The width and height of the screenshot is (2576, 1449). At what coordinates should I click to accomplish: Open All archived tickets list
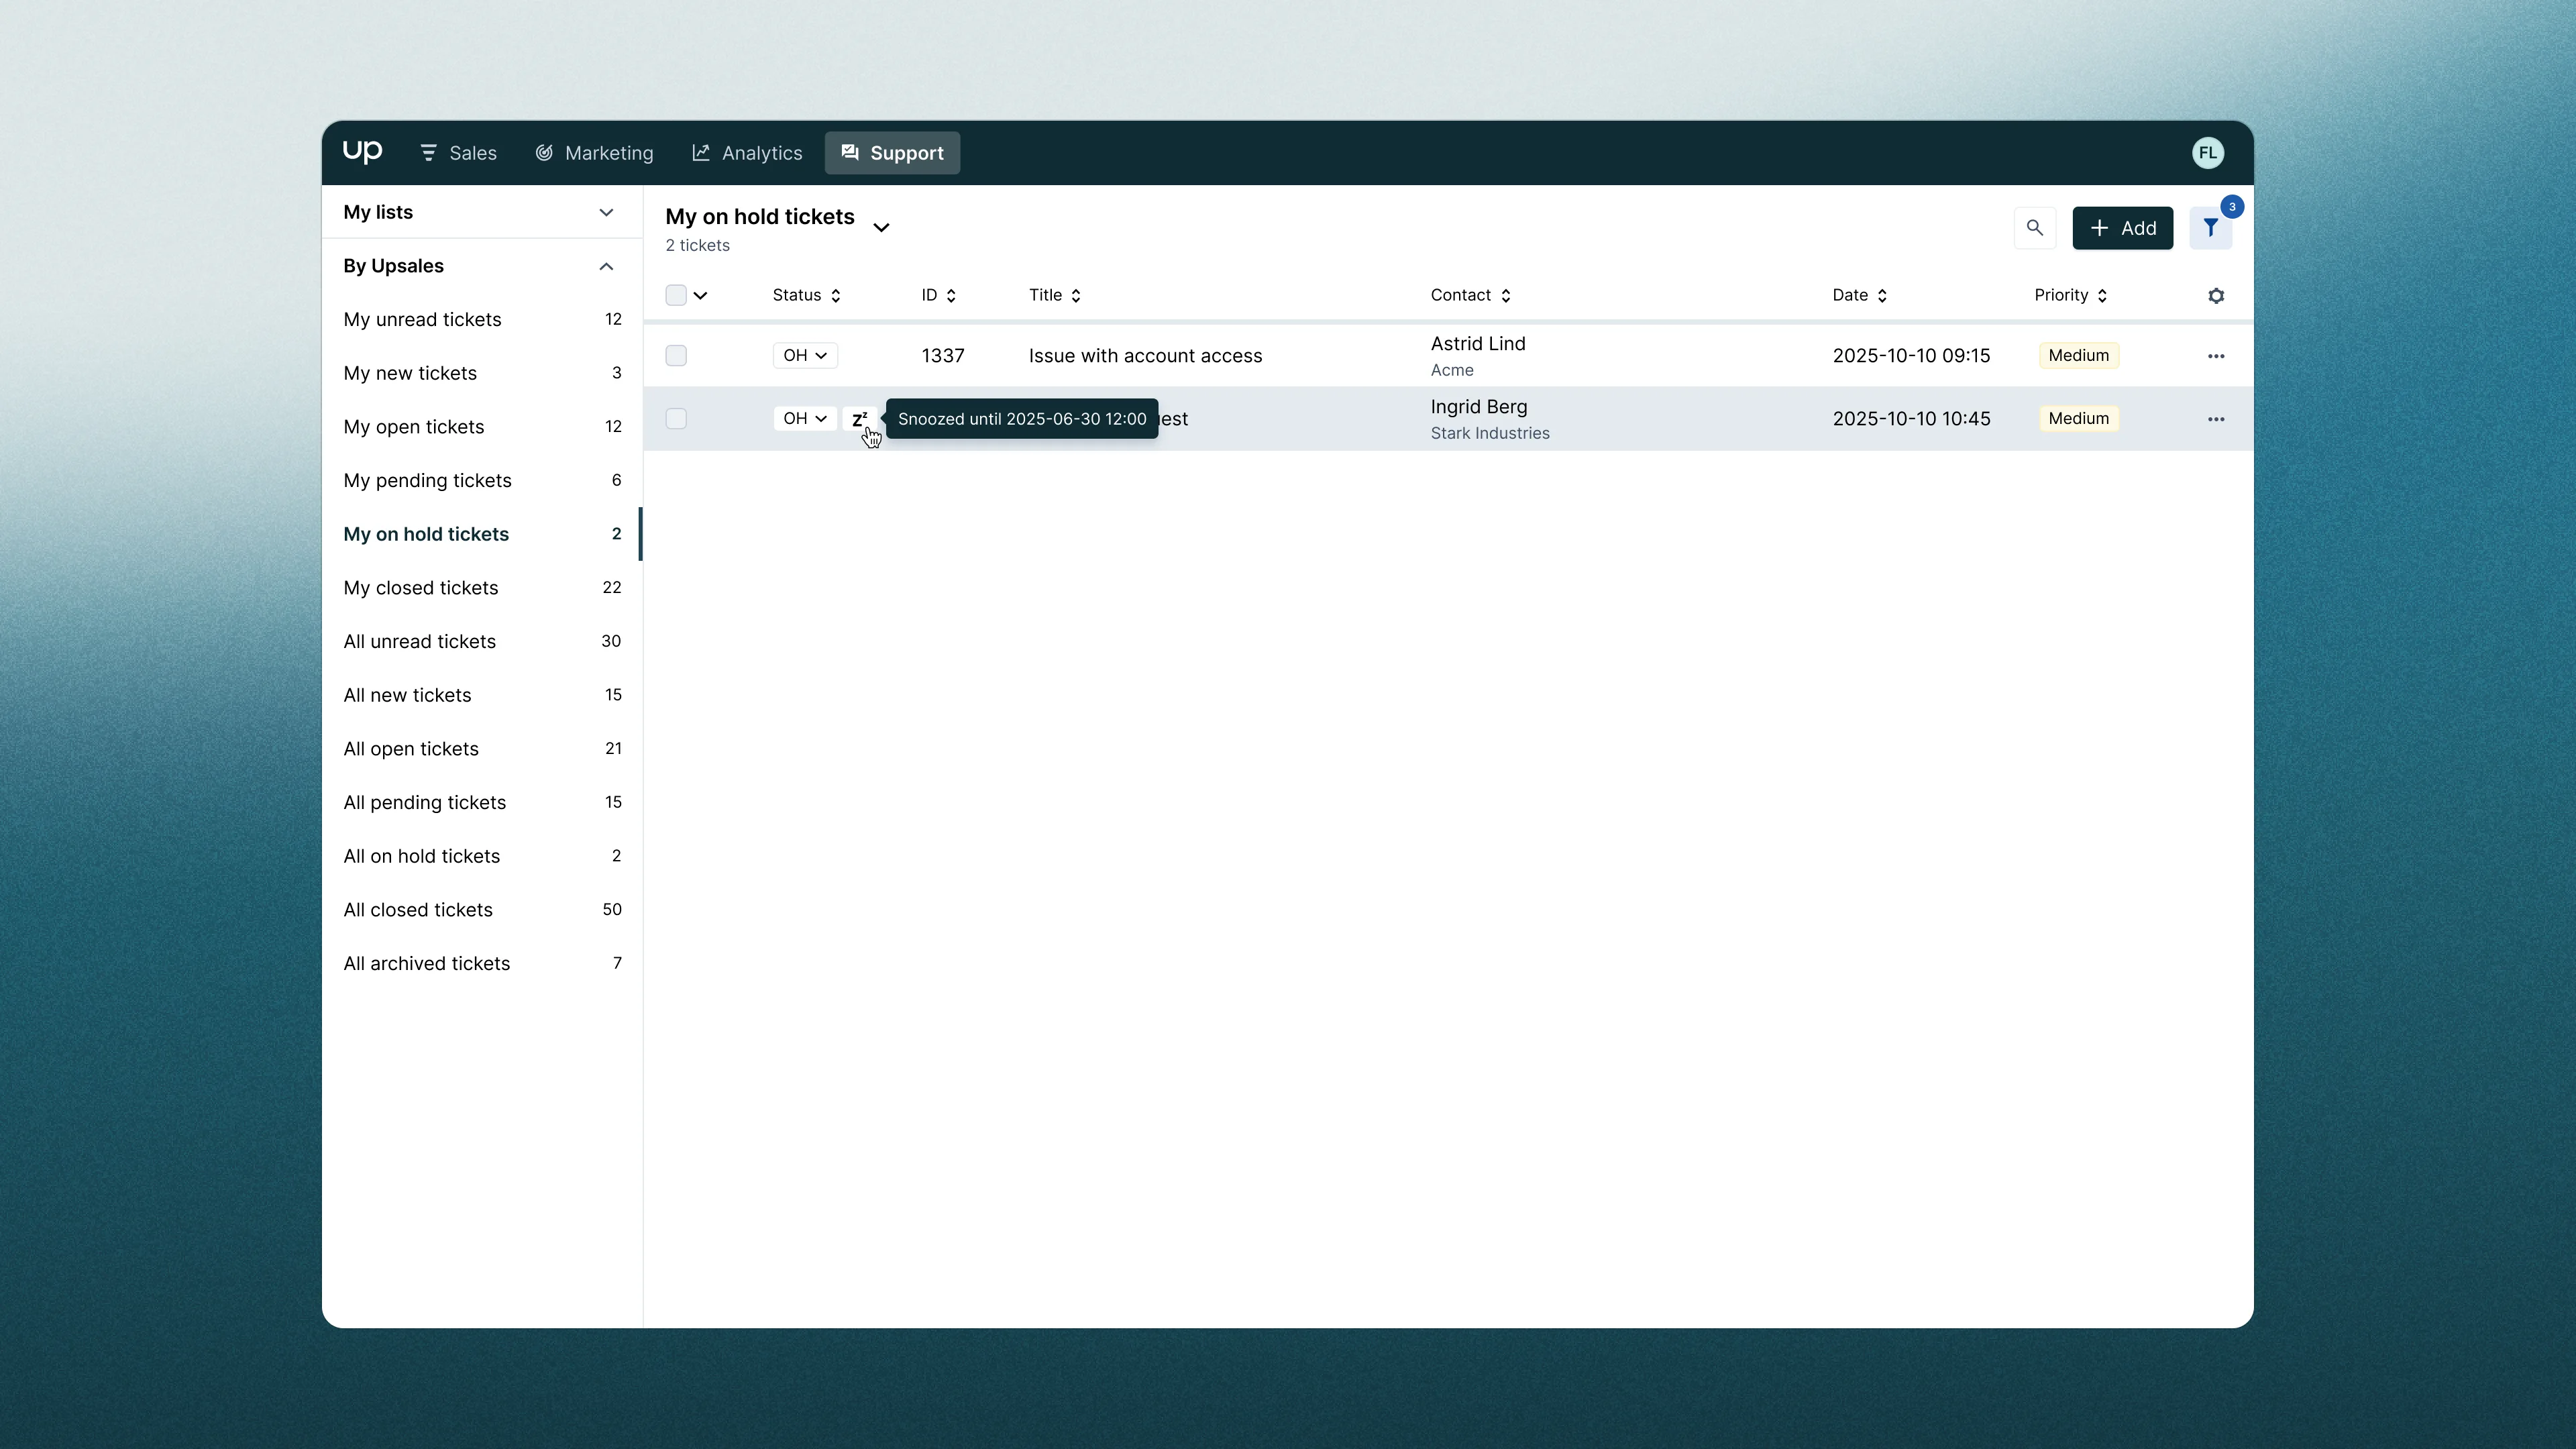coord(481,963)
